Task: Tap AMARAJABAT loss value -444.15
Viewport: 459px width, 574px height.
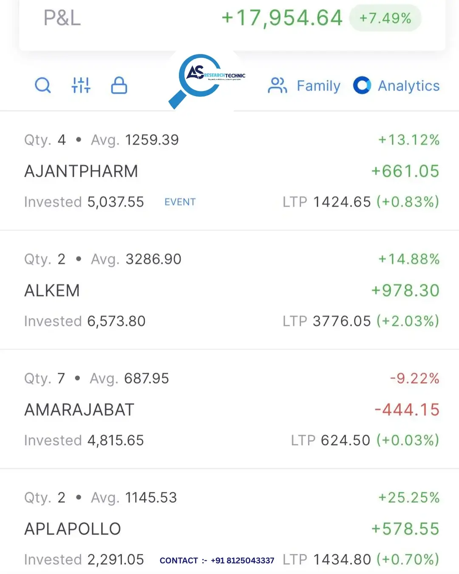Action: click(x=407, y=410)
